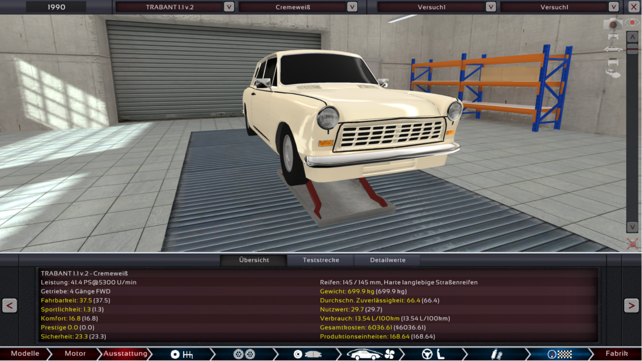The image size is (642, 361).
Task: Go to the Motor section
Action: 75,354
